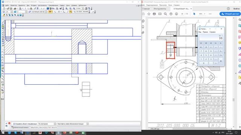Open the Инструменты menu in KOMPAS
Viewport: 241px width, 135px height.
[x=43, y=5]
